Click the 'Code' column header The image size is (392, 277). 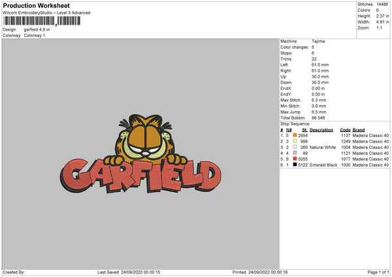coord(345,130)
